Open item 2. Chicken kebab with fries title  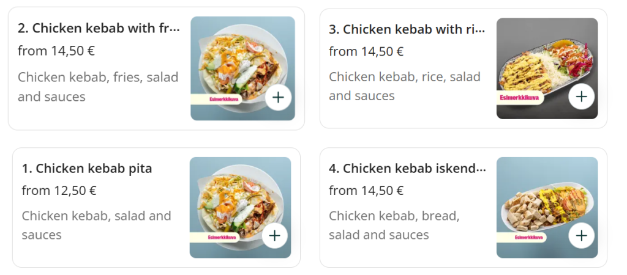point(99,28)
